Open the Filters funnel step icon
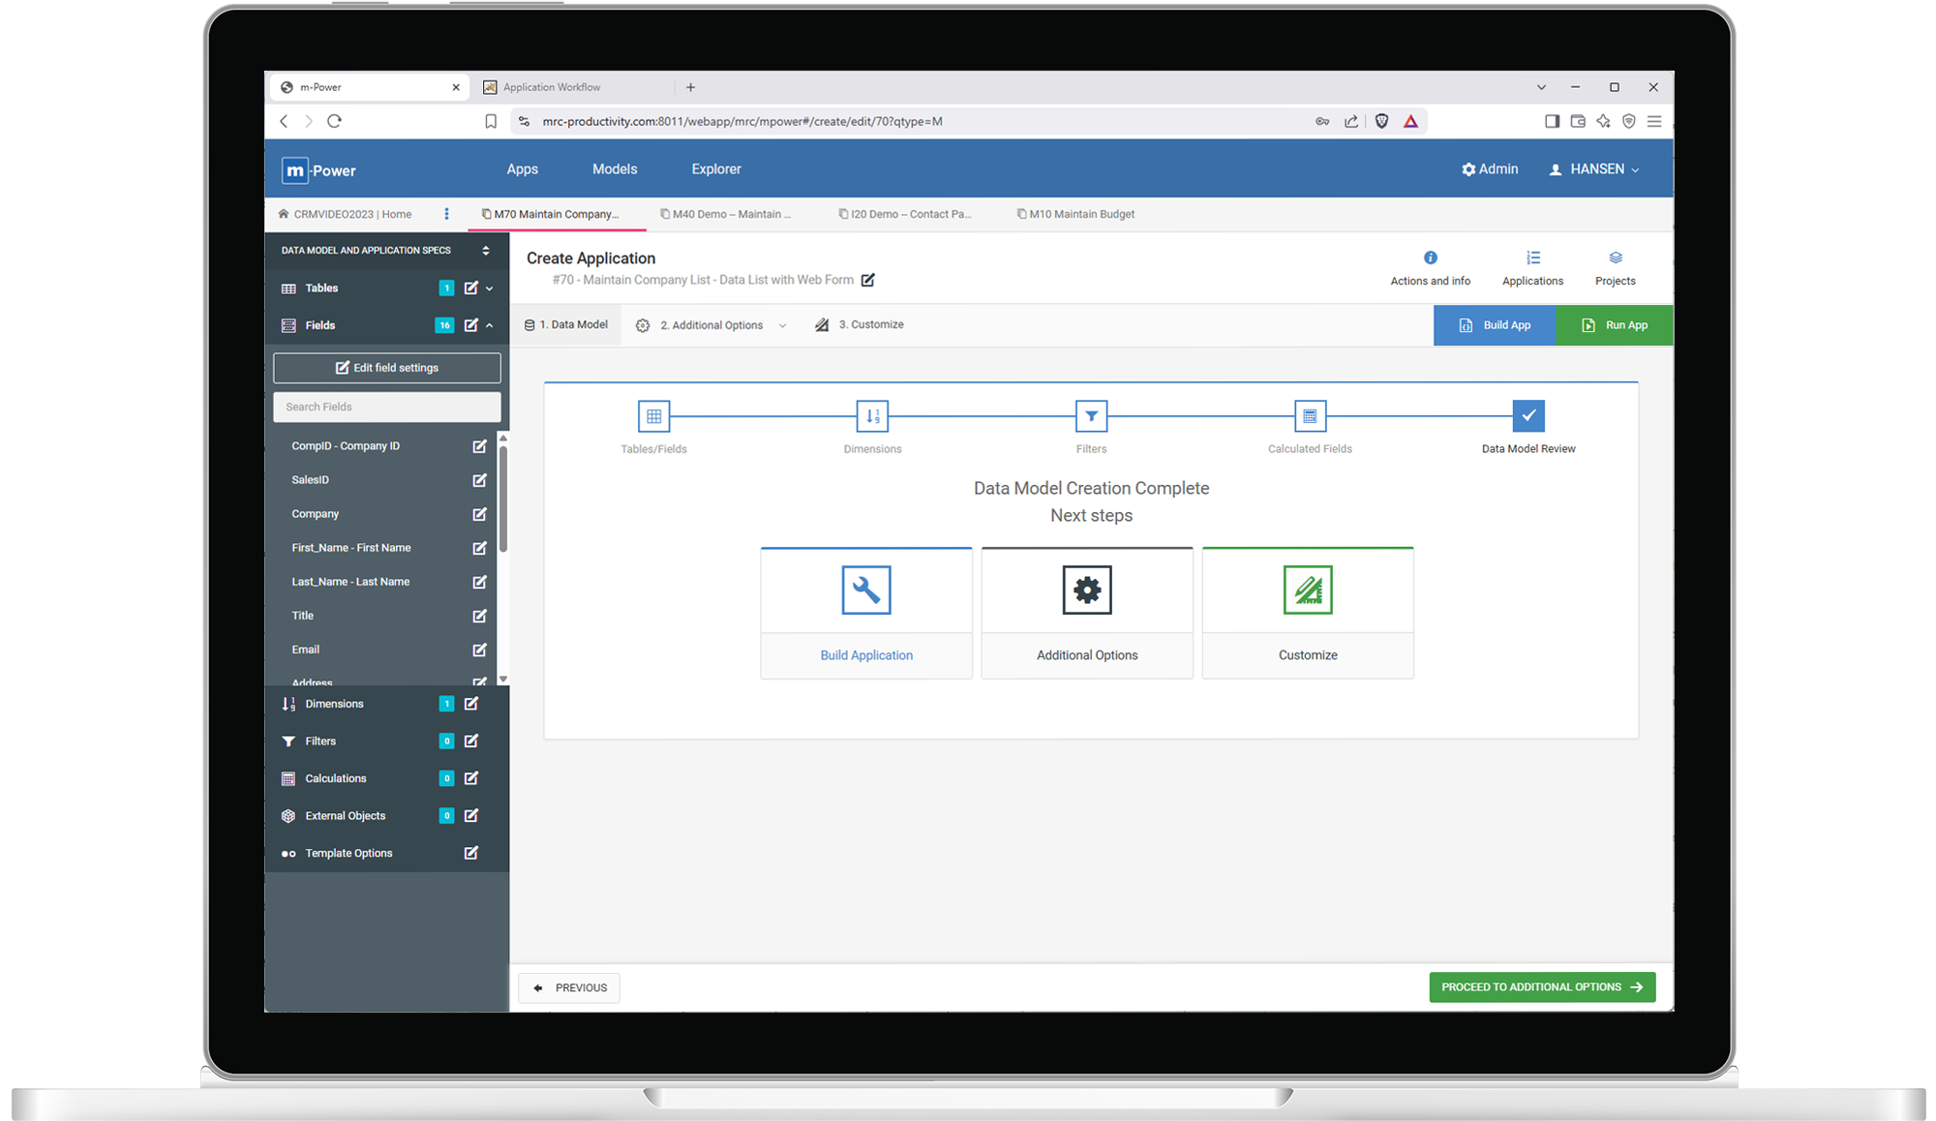 (x=1091, y=416)
